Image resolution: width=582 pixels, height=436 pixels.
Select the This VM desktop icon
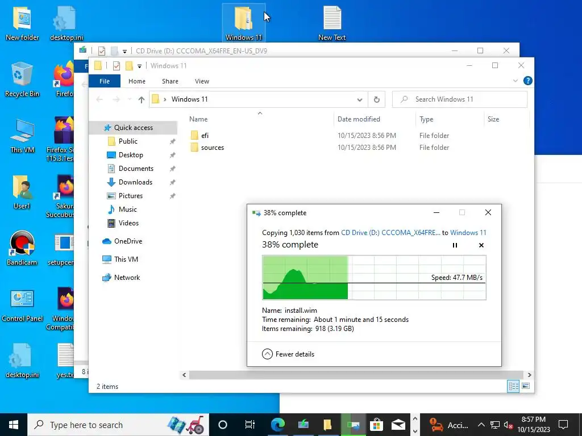[22, 136]
